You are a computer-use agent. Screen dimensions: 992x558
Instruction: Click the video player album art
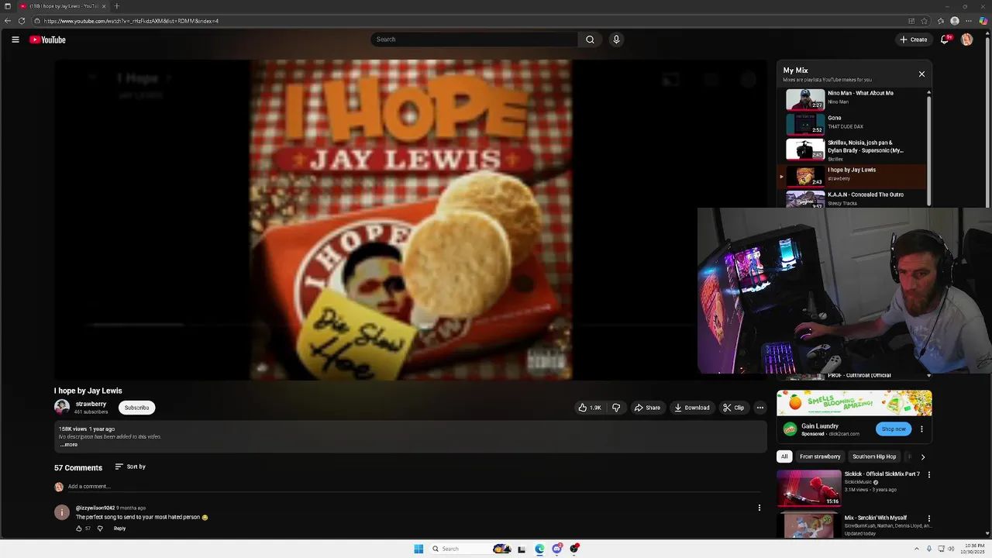click(411, 220)
